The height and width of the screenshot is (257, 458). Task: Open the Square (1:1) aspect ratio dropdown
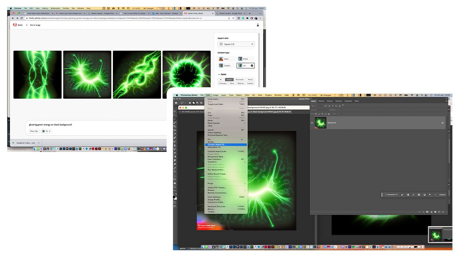(236, 44)
